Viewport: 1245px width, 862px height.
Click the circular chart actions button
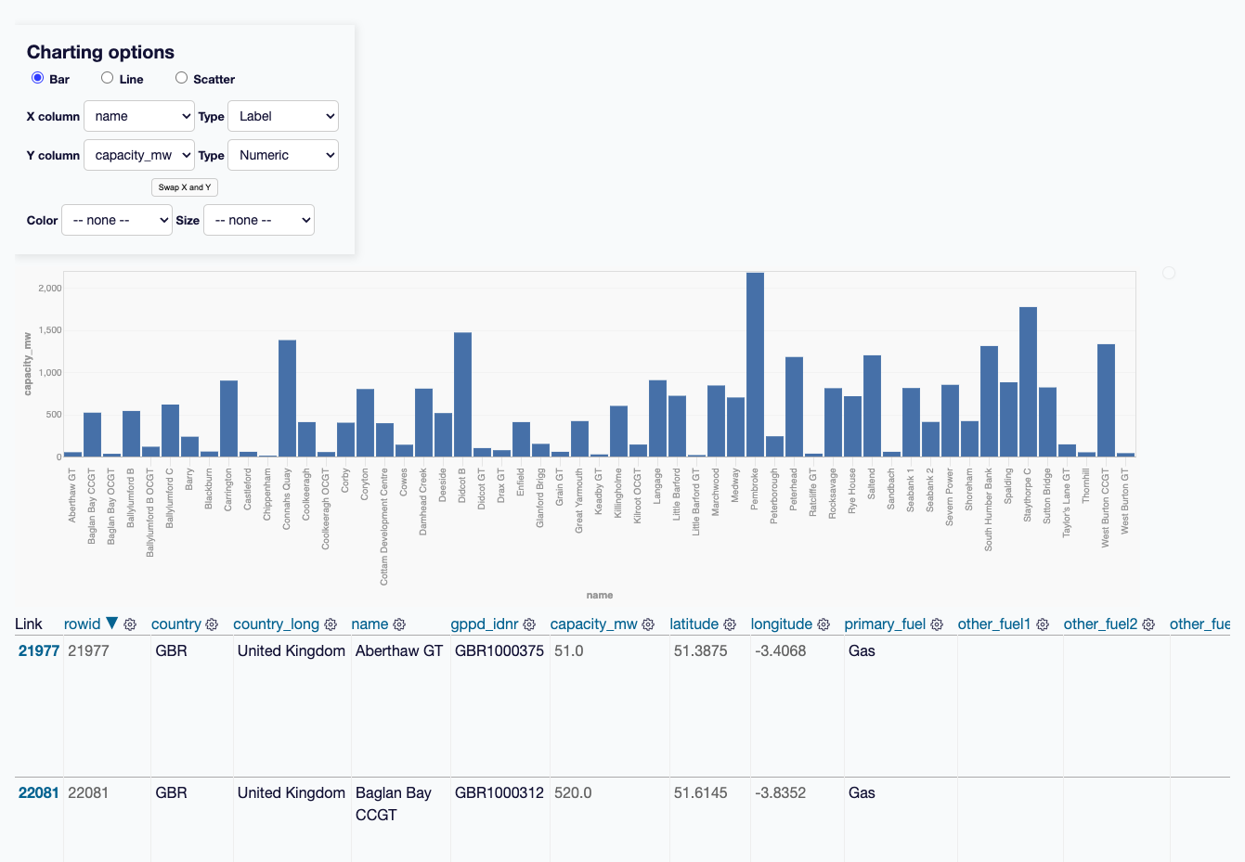[1169, 273]
